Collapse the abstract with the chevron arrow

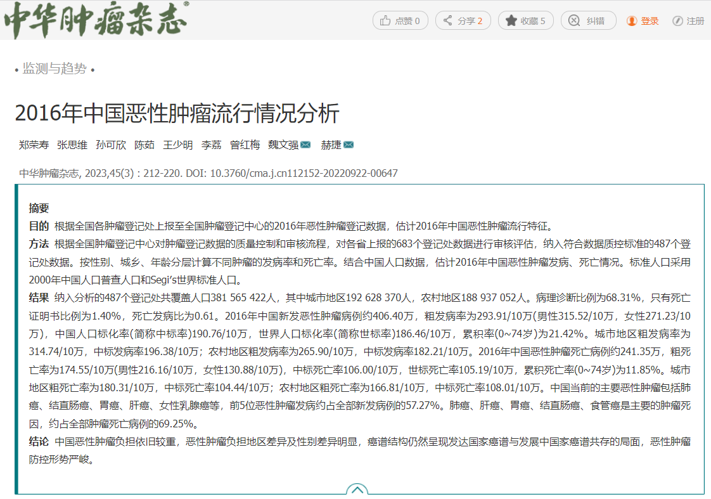tap(357, 489)
